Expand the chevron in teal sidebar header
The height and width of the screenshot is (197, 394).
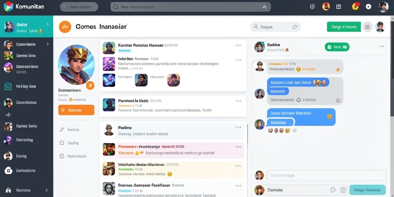pyautogui.click(x=47, y=24)
